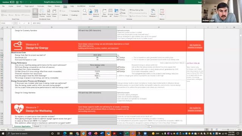Select the 2030 Challenge cell 'Nope :('

point(97,76)
